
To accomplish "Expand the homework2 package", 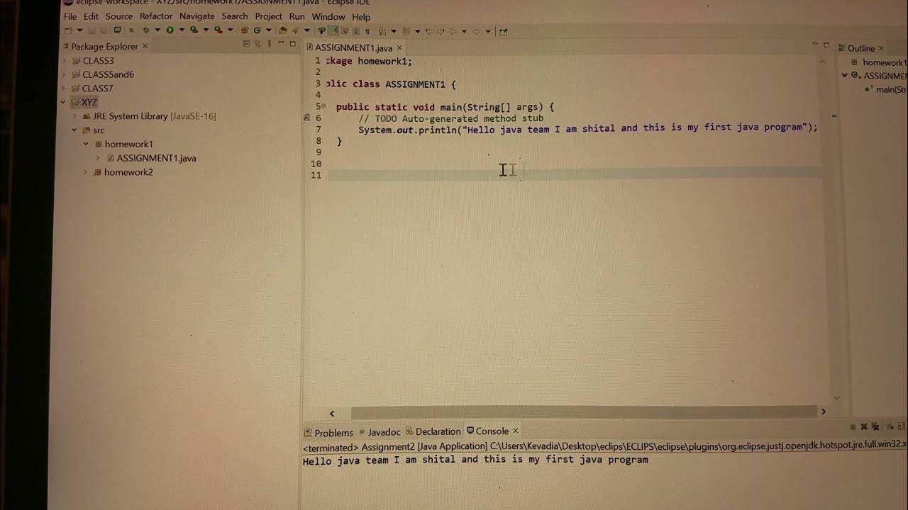I will [x=85, y=172].
